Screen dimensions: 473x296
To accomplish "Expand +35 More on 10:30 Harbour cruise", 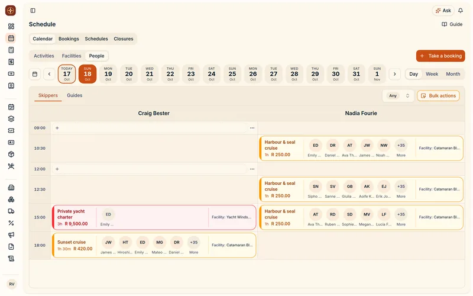I will (x=401, y=149).
